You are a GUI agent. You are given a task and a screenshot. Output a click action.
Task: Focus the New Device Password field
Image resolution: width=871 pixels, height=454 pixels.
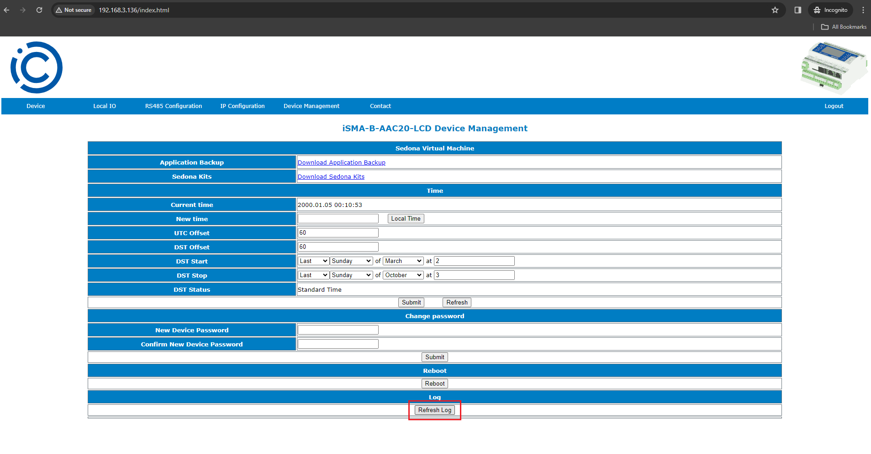(338, 330)
